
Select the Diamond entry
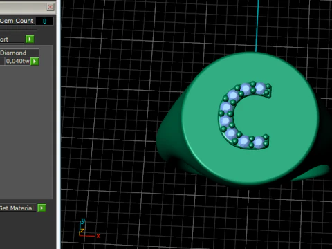tap(19, 53)
